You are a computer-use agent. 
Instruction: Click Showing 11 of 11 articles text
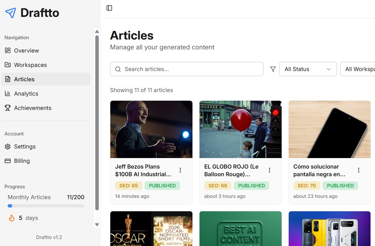pyautogui.click(x=141, y=90)
